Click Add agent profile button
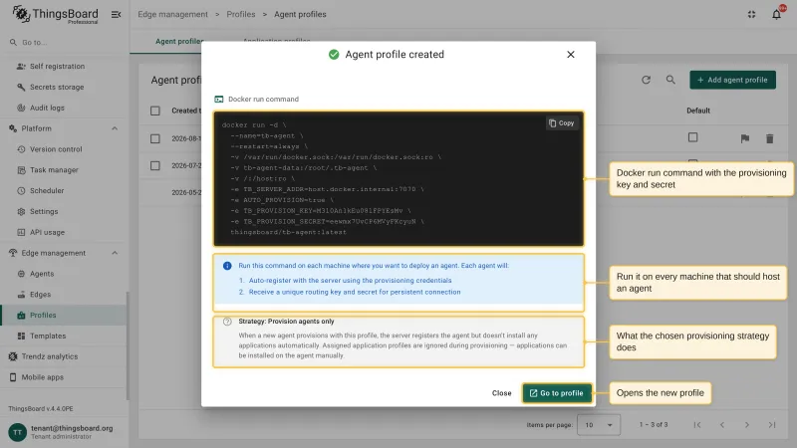 coord(732,80)
